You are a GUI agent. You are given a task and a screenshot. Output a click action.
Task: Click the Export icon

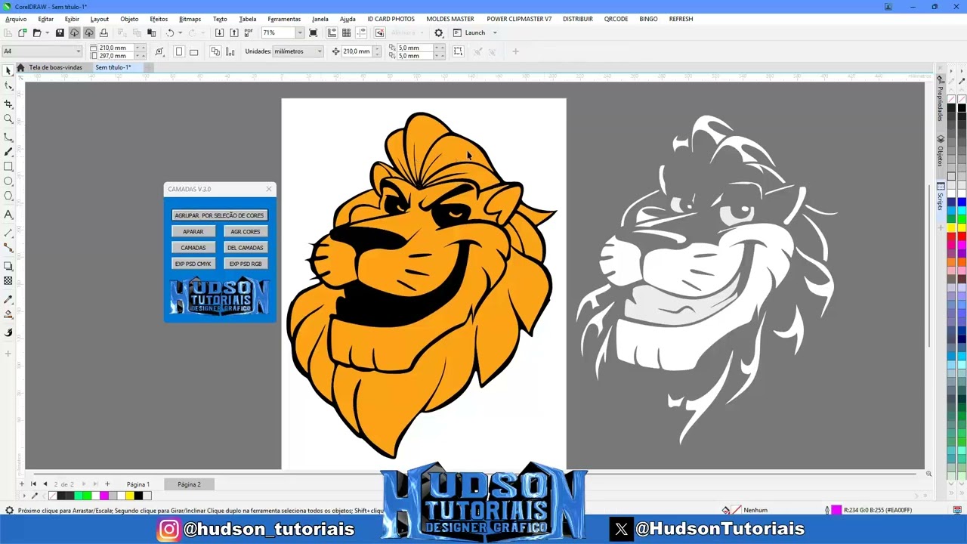click(x=233, y=32)
